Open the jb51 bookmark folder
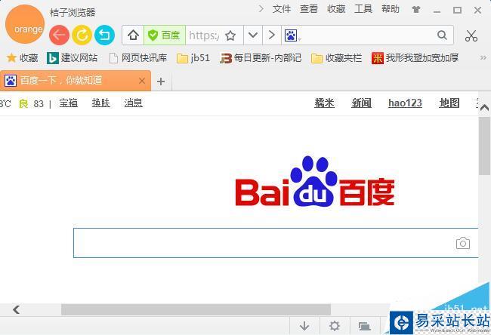The height and width of the screenshot is (335, 491). pos(193,58)
